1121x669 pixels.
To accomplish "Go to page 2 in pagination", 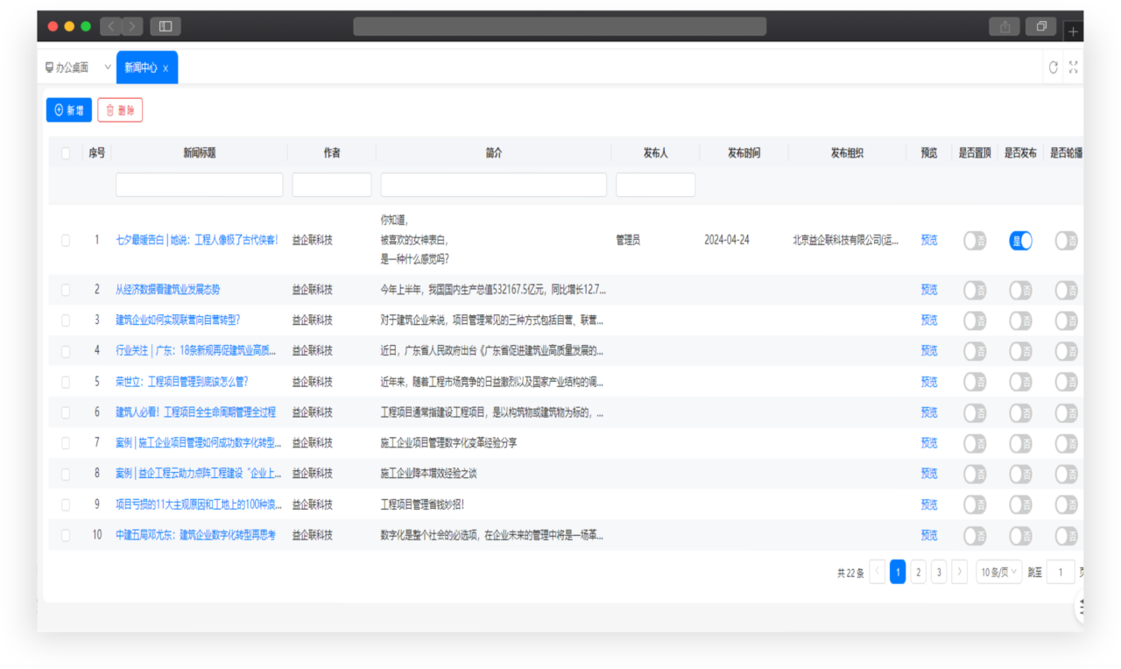I will (918, 573).
